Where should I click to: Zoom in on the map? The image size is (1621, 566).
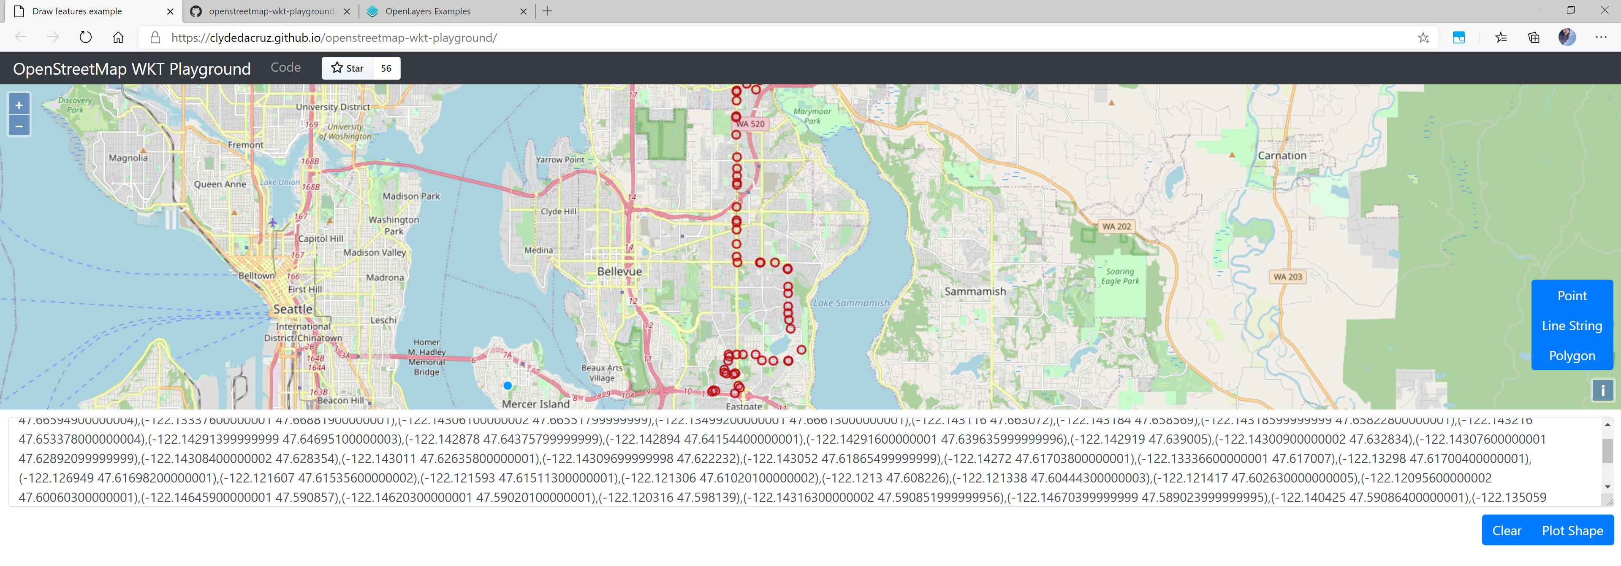point(19,105)
